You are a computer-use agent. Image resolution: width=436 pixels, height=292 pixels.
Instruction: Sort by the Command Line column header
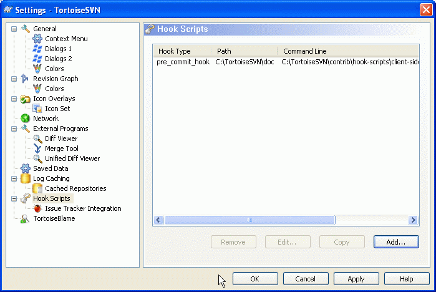[348, 51]
